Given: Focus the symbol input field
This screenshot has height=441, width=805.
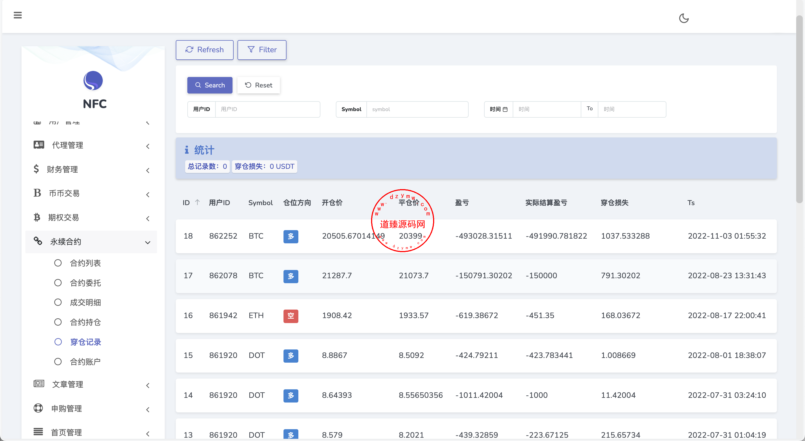Looking at the screenshot, I should pyautogui.click(x=417, y=109).
